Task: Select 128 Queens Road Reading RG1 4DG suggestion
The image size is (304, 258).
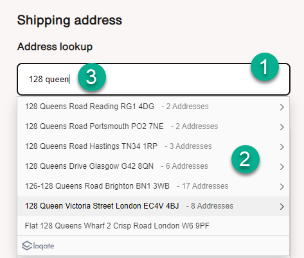Action: tap(153, 107)
